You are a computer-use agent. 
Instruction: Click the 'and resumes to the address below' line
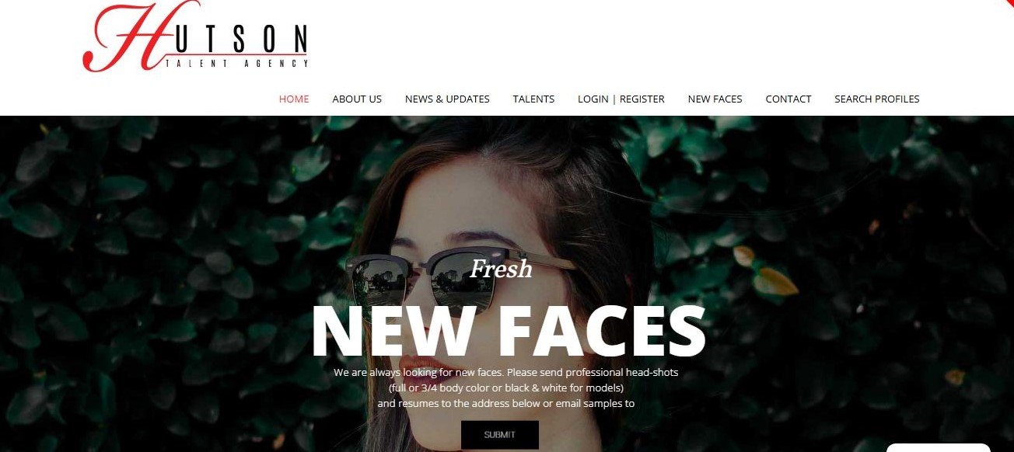tap(506, 403)
